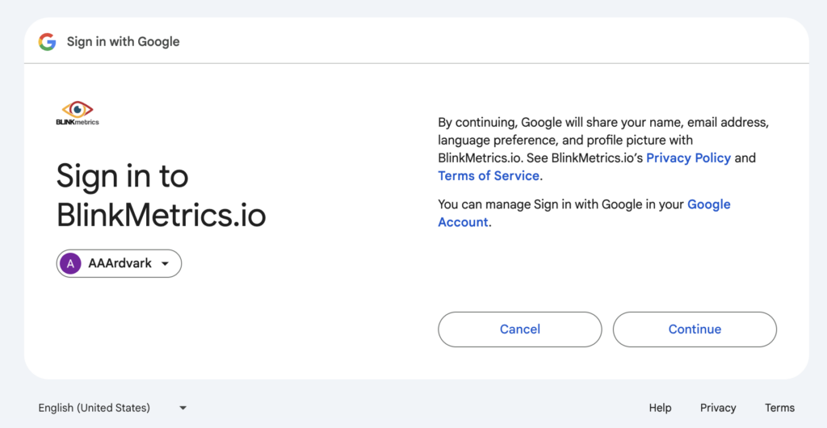Open Help in the footer
Image resolution: width=827 pixels, height=428 pixels.
click(660, 408)
